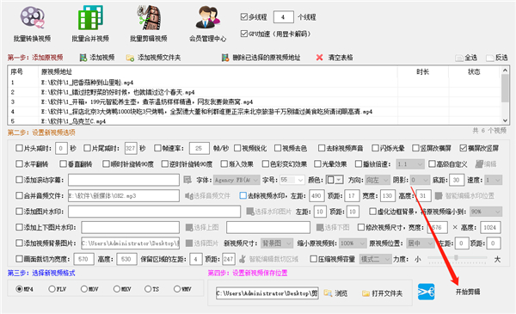Click the red X 清空表格 icon
Image resolution: width=516 pixels, height=314 pixels.
pyautogui.click(x=319, y=58)
